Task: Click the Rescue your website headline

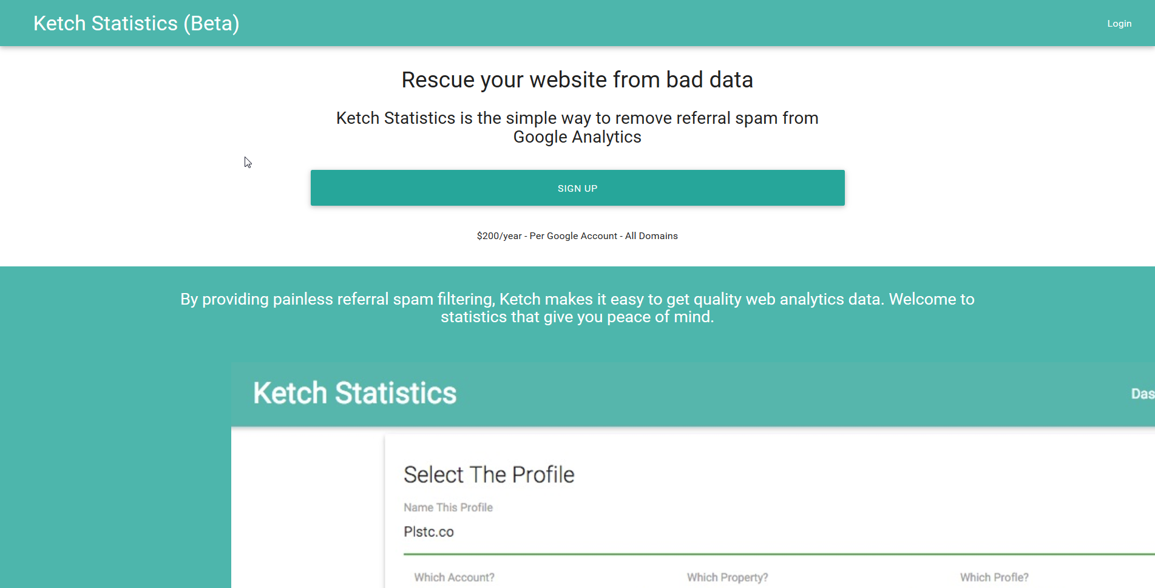Action: pyautogui.click(x=577, y=79)
